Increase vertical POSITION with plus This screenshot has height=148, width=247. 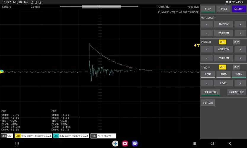coord(240,58)
